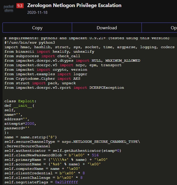Click the line importing NULL, MAXIMUM_ALLOWED
177x185 pixels.
pyautogui.click(x=72, y=61)
